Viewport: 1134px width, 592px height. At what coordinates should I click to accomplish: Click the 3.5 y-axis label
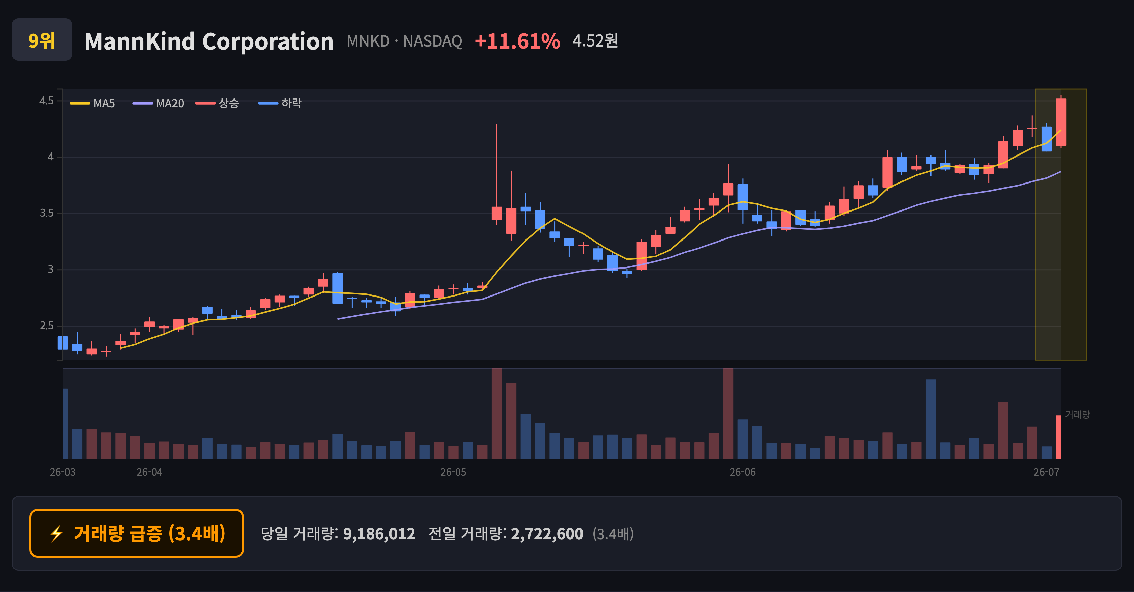pyautogui.click(x=47, y=213)
